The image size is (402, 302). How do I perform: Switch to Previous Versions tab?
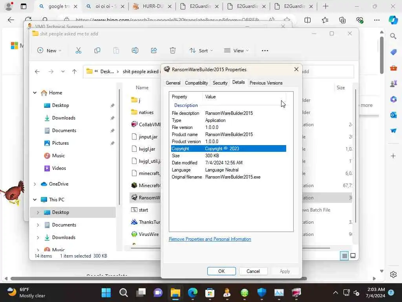coord(266,83)
